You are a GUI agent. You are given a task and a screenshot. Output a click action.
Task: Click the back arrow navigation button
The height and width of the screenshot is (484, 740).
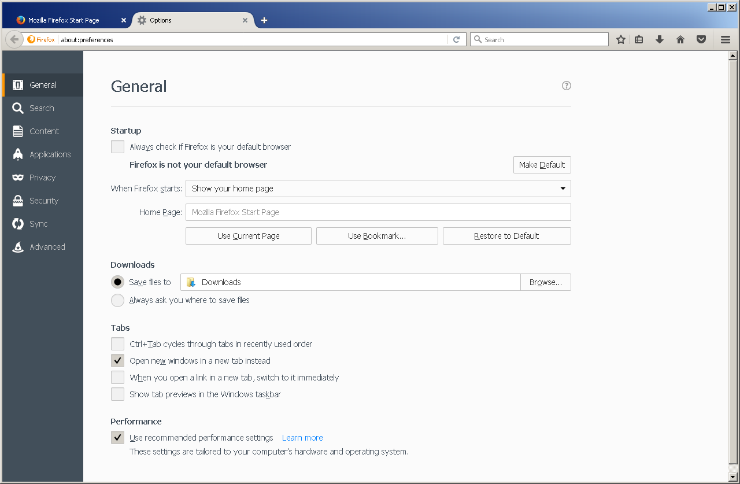click(14, 39)
